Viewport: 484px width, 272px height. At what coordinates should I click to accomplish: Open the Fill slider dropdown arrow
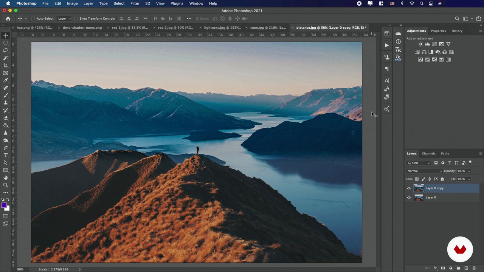click(469, 179)
